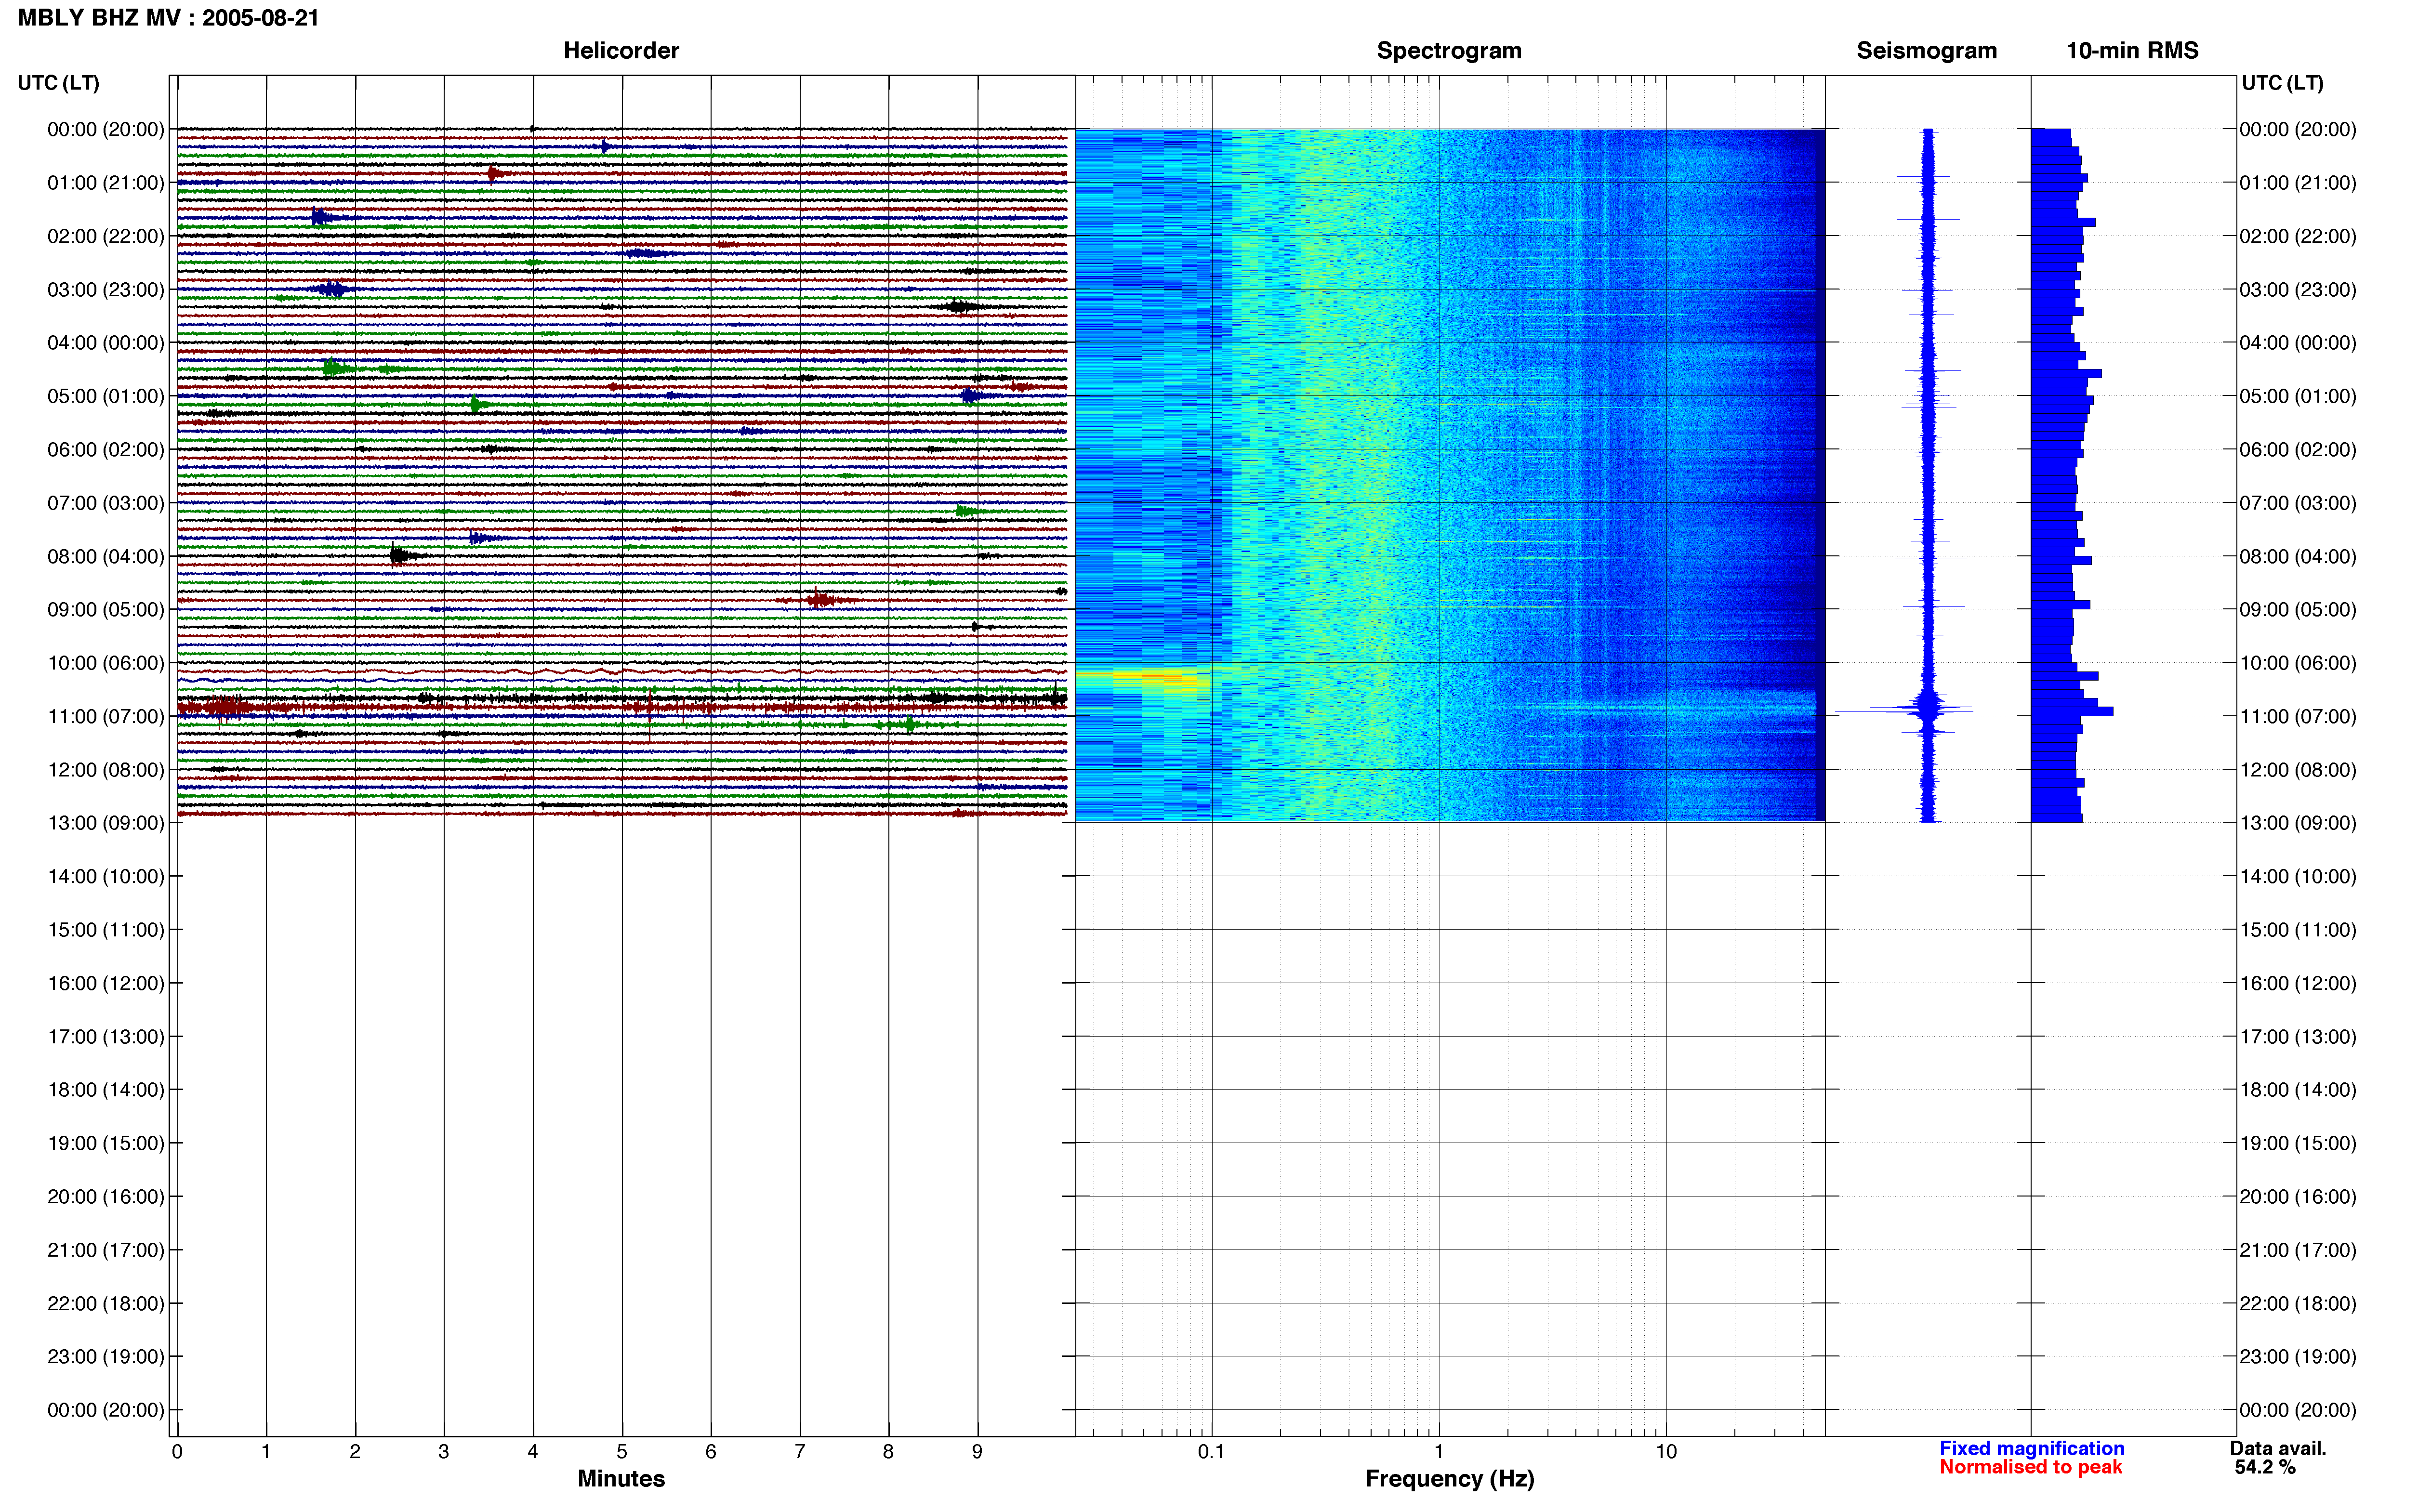The width and height of the screenshot is (2418, 1512).
Task: Click the 'Normalised to peak' legend text
Action: pyautogui.click(x=2030, y=1467)
